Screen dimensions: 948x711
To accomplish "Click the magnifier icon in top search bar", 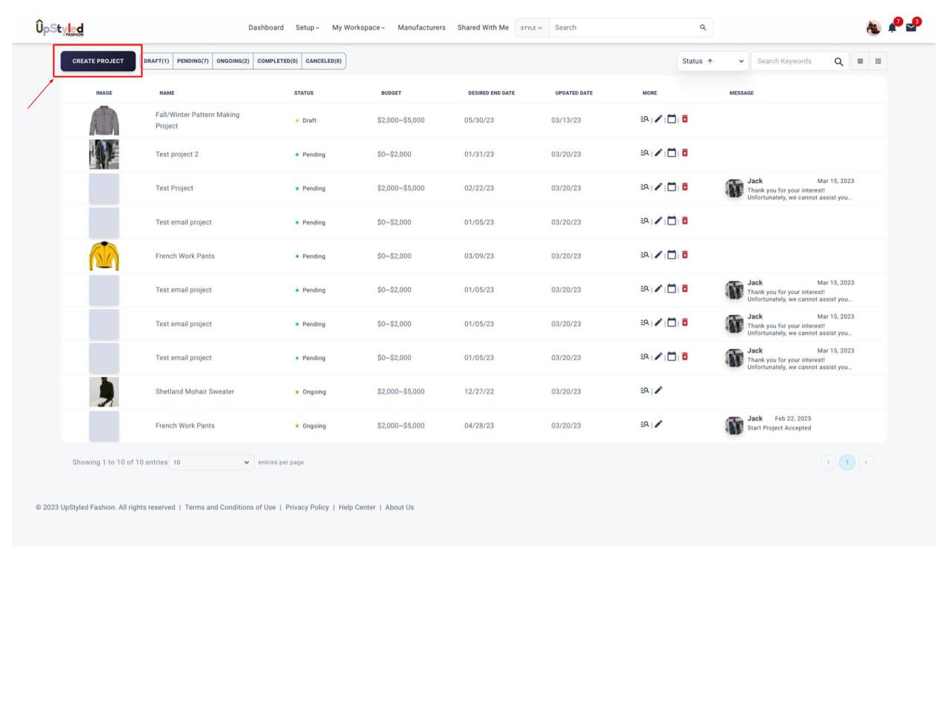I will pos(703,27).
